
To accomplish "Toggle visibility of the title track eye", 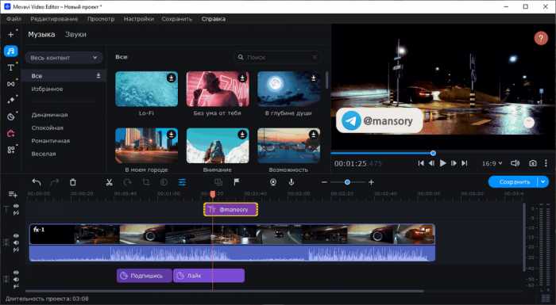I will 16,206.
